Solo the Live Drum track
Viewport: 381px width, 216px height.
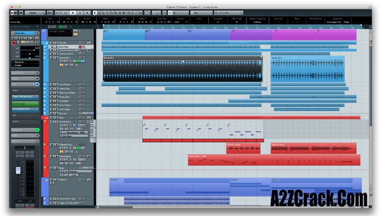[56, 85]
